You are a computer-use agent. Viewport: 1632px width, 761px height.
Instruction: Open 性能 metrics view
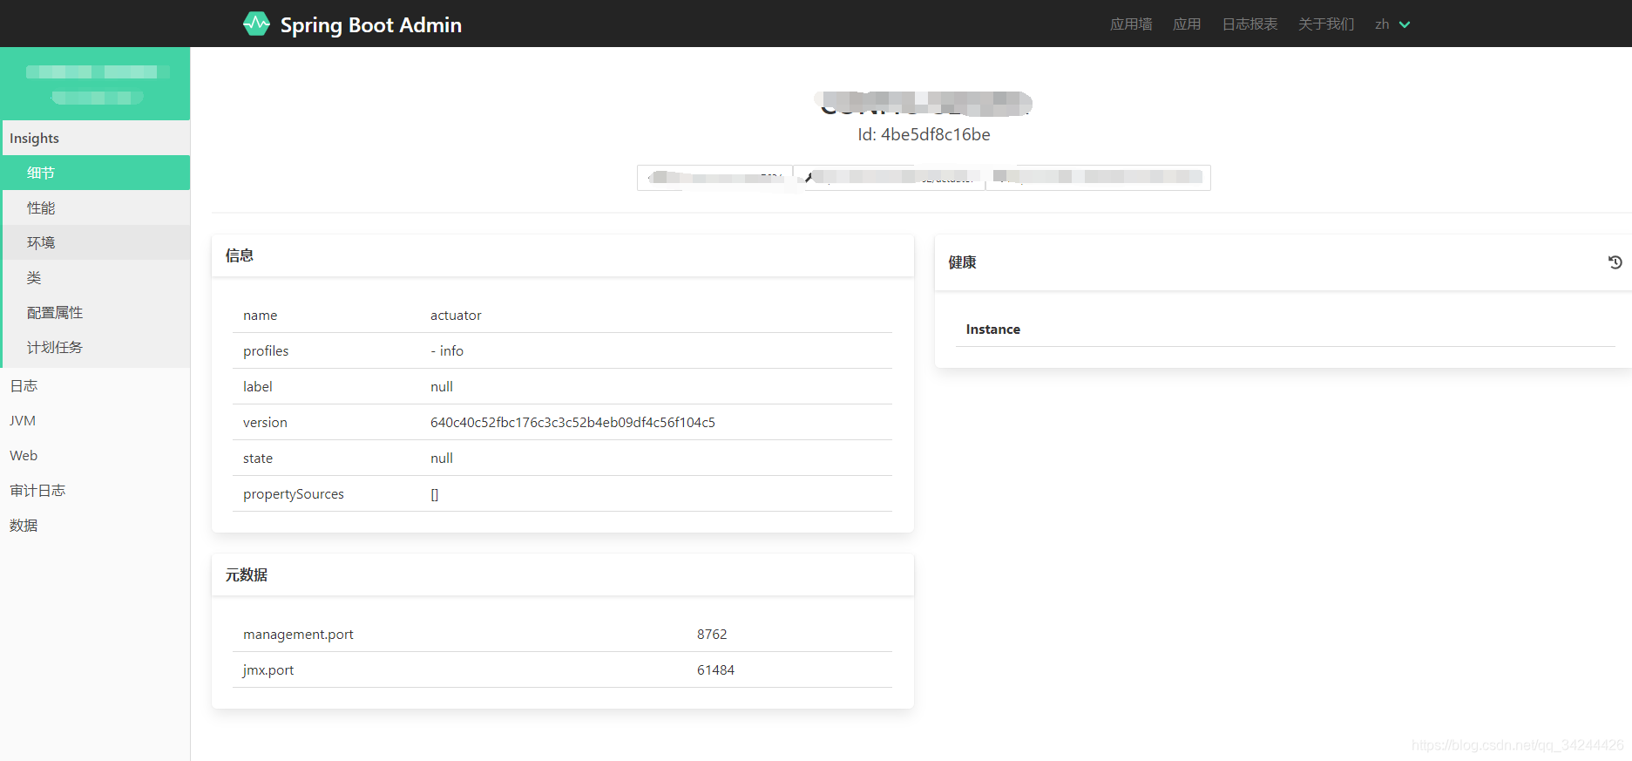pos(96,207)
